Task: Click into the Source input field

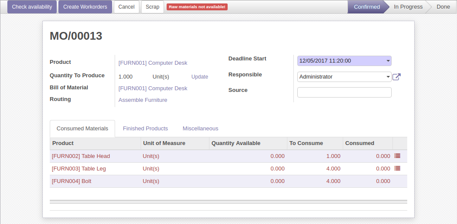Action: [344, 92]
